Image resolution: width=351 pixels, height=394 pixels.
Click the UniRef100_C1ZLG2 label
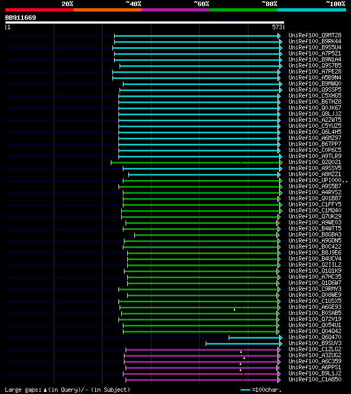pyautogui.click(x=315, y=349)
